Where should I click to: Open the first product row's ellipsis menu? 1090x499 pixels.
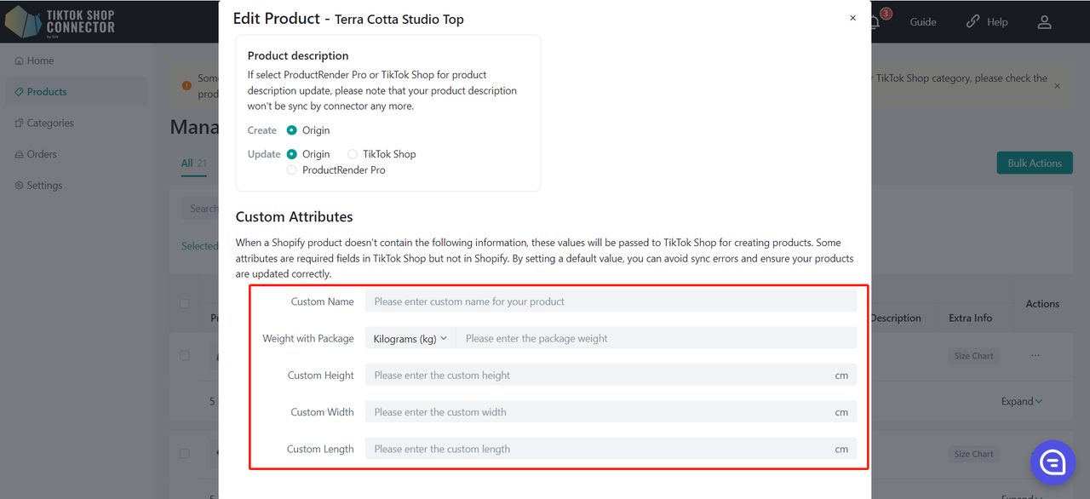1035,356
